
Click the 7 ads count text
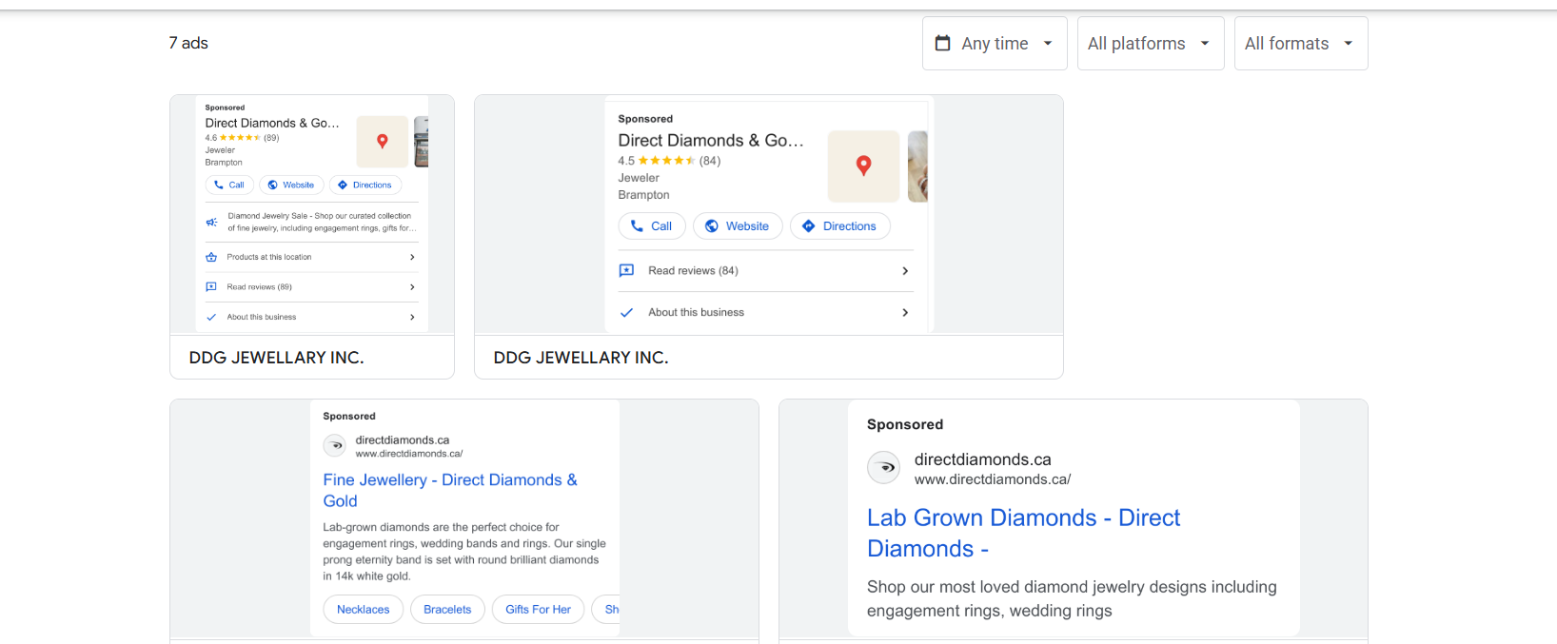pos(188,43)
